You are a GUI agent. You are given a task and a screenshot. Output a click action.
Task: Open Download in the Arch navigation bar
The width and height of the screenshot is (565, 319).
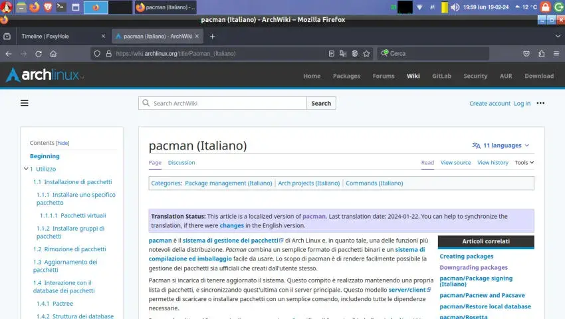coord(539,76)
